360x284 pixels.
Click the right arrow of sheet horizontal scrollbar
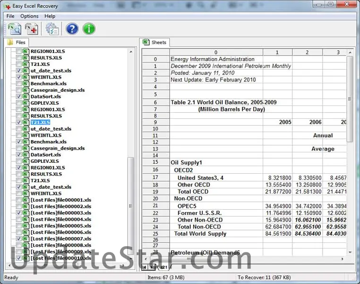point(343,259)
